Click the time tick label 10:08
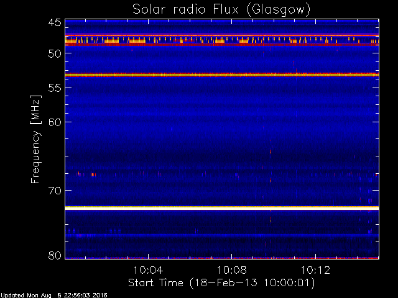 [x=232, y=271]
